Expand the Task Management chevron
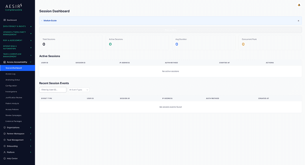This screenshot has height=165, width=305. [31, 140]
